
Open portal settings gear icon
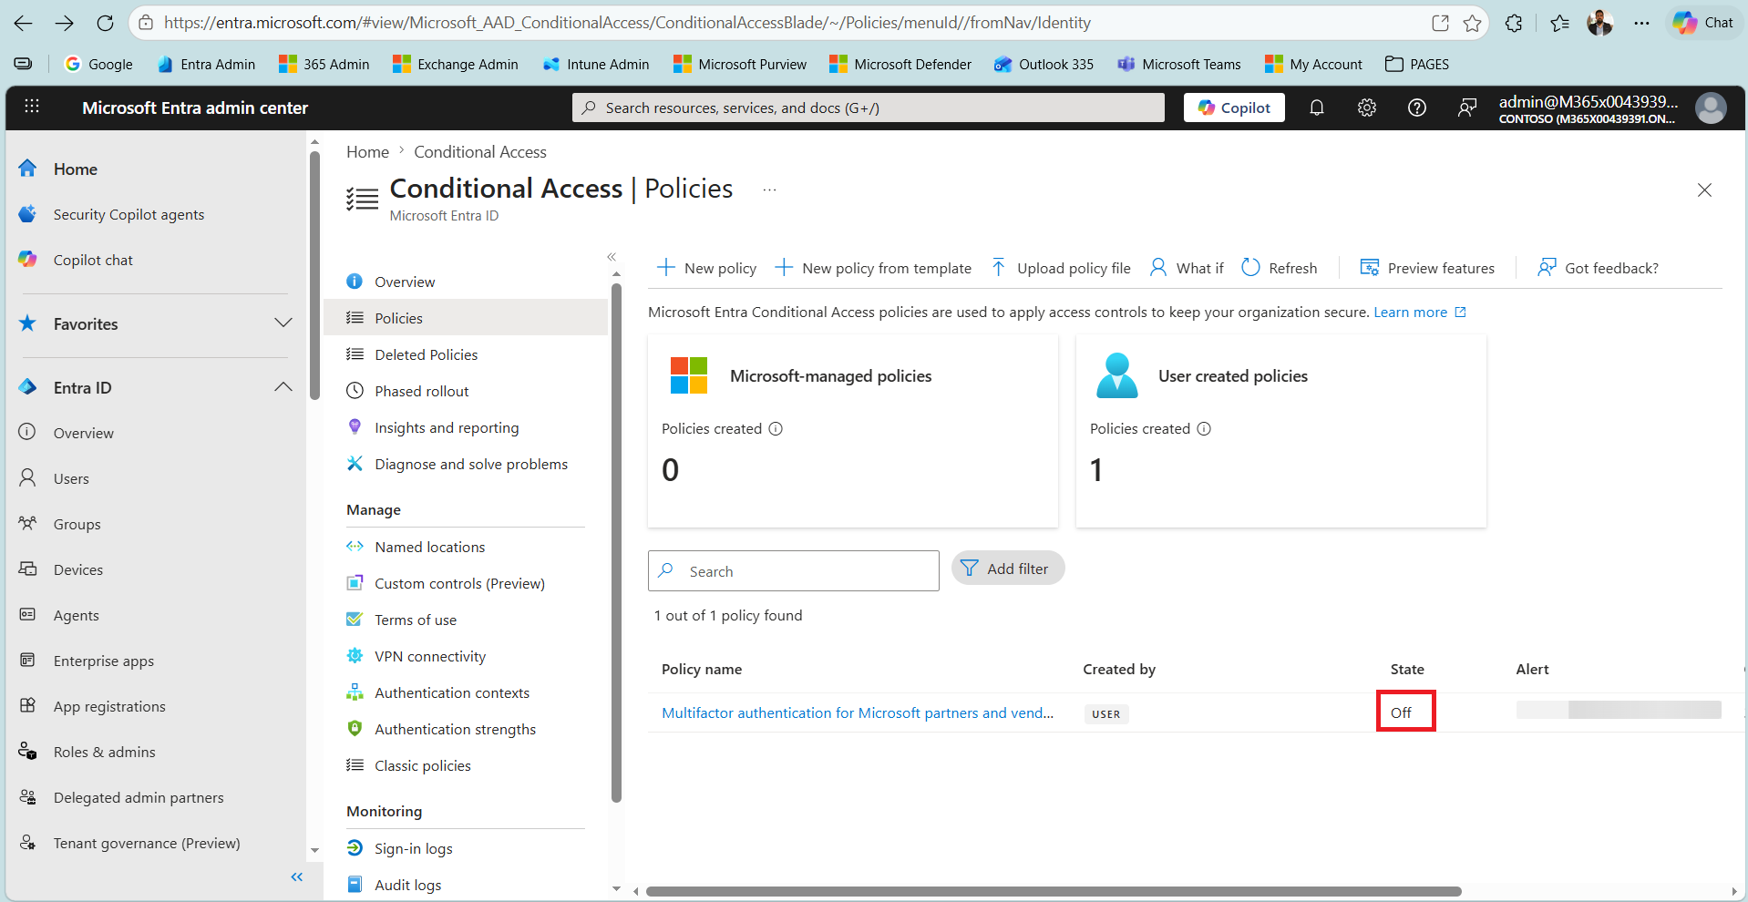(x=1367, y=108)
